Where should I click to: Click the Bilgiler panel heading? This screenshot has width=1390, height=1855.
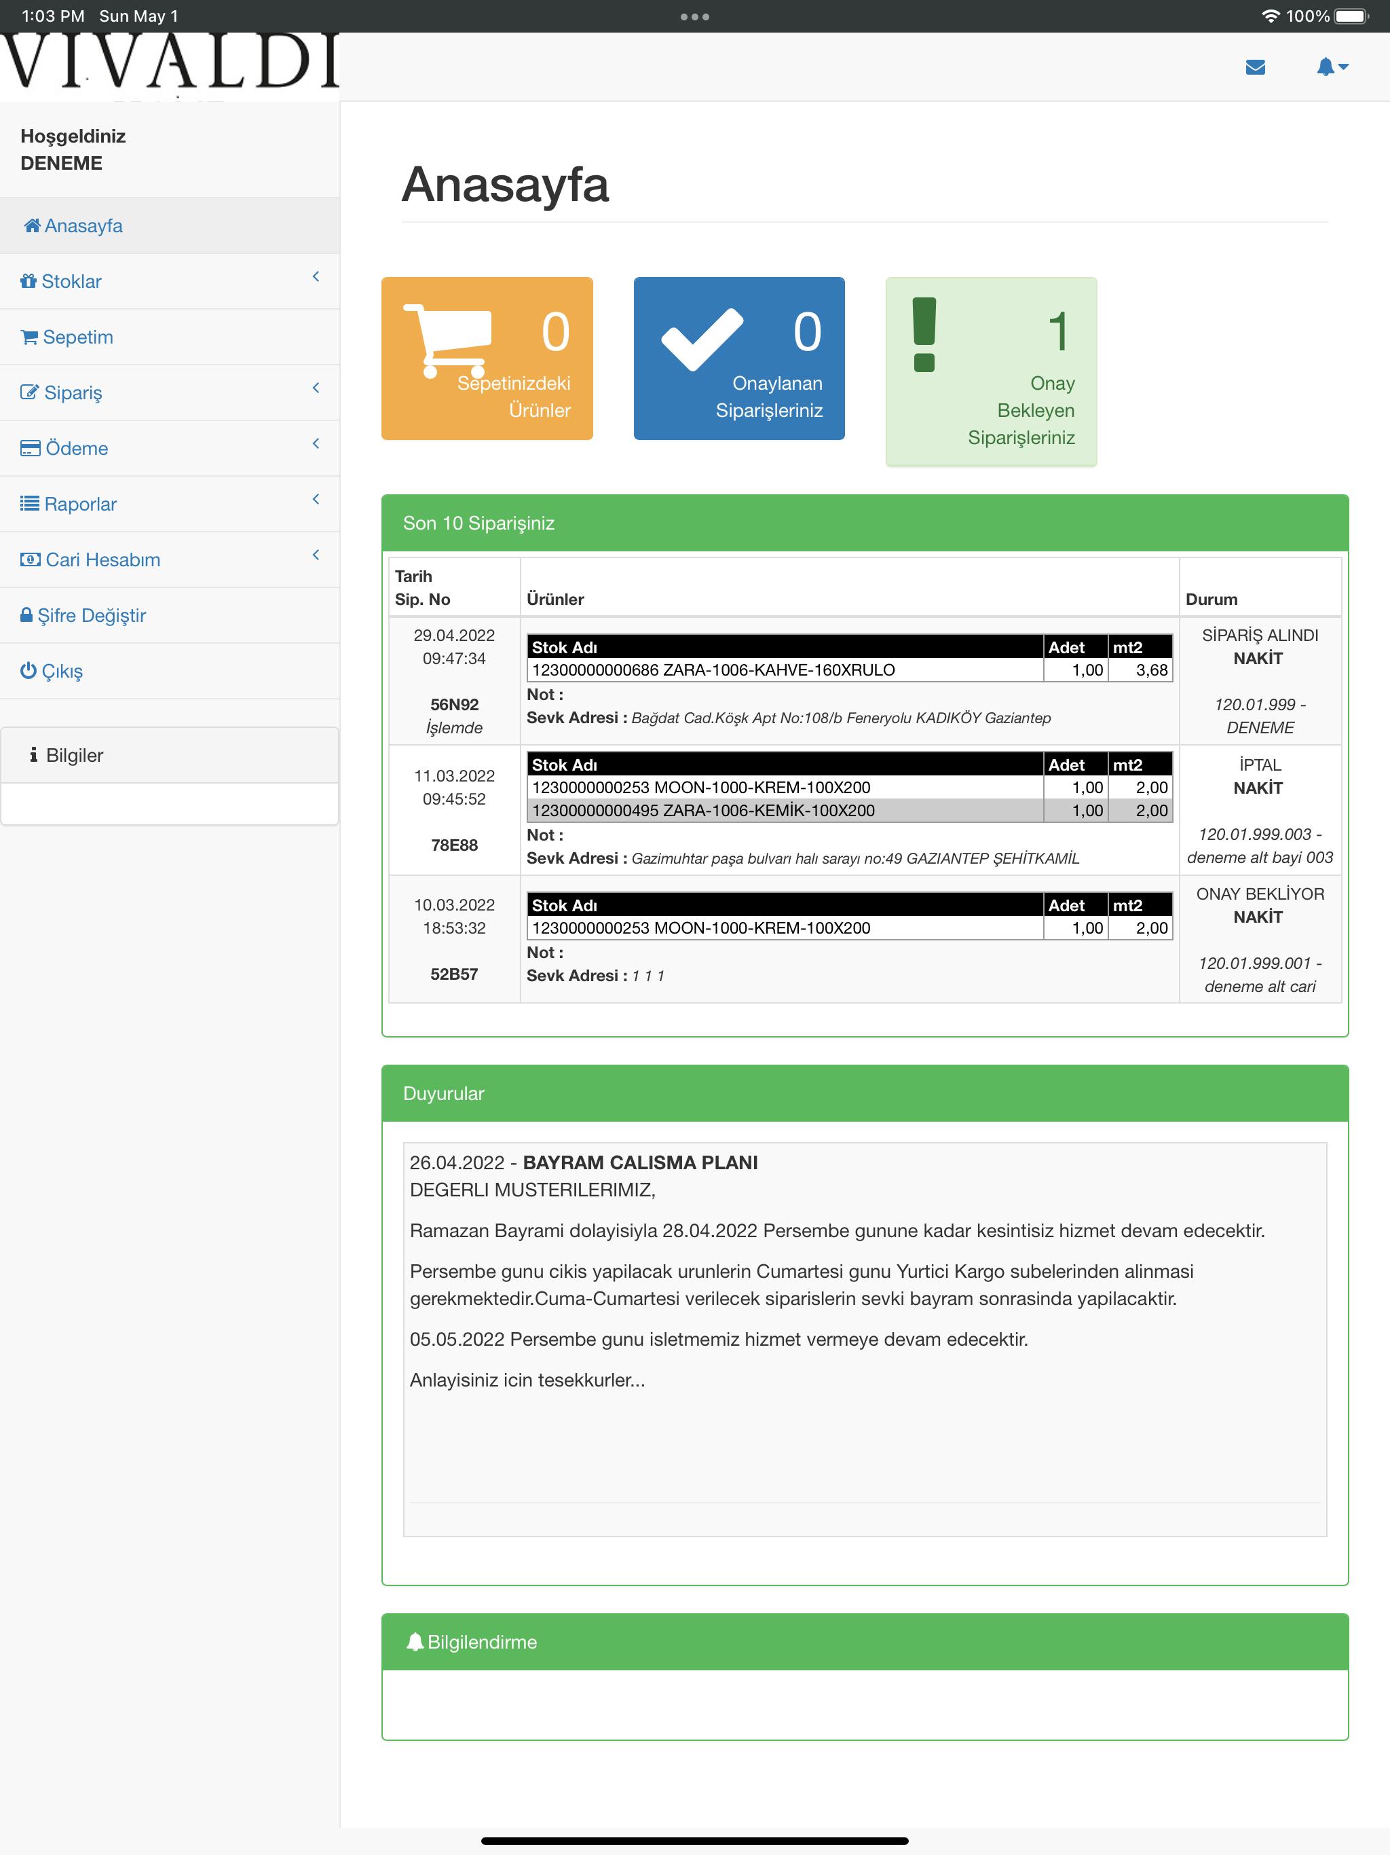point(170,755)
